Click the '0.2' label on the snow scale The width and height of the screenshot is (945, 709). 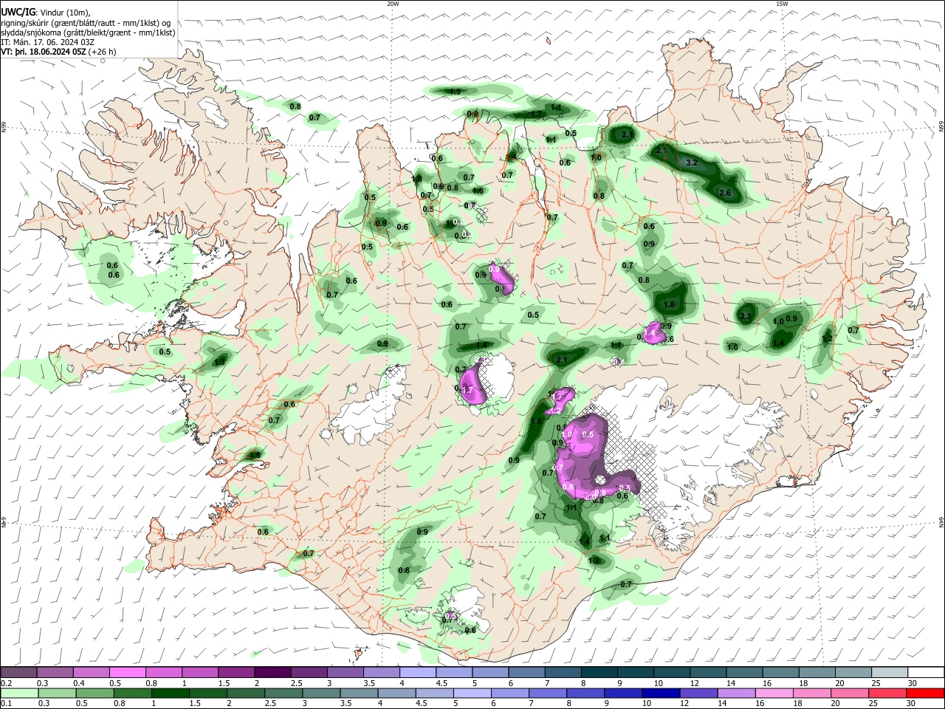tap(7, 682)
